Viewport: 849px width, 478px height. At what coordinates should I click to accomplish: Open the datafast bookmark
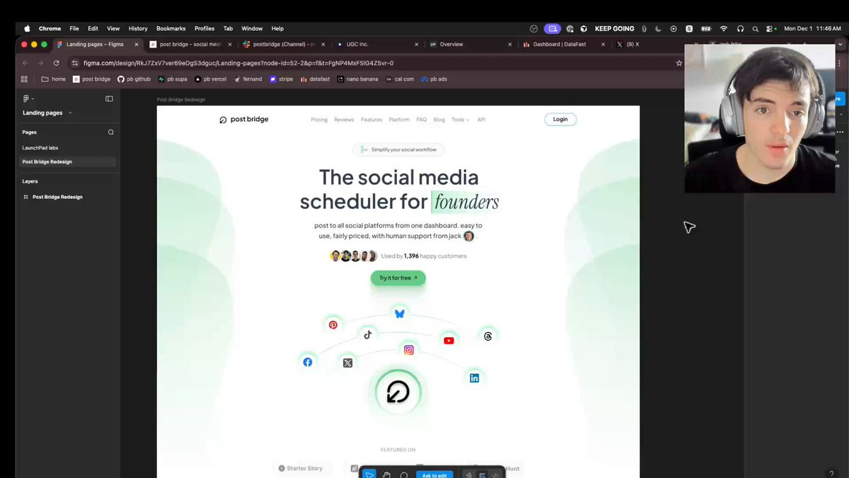pos(315,79)
